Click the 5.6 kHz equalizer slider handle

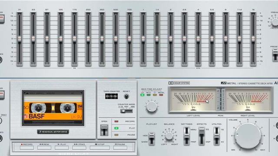(212, 39)
